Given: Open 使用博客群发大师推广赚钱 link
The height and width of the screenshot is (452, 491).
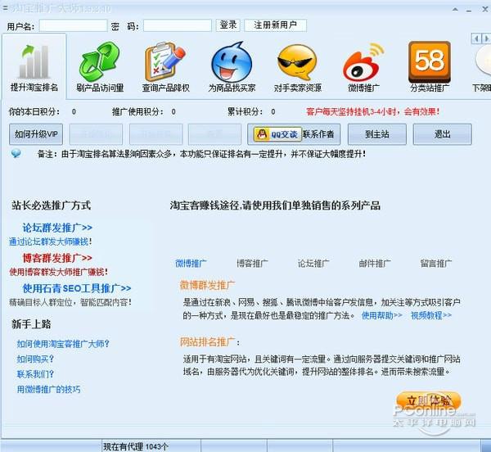Looking at the screenshot, I should click(59, 272).
